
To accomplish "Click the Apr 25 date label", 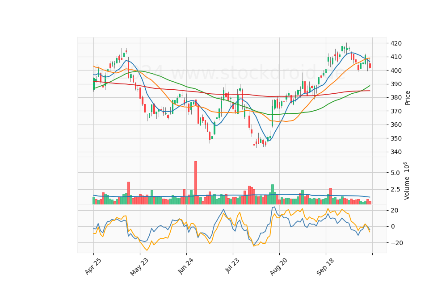I will (x=93, y=266).
